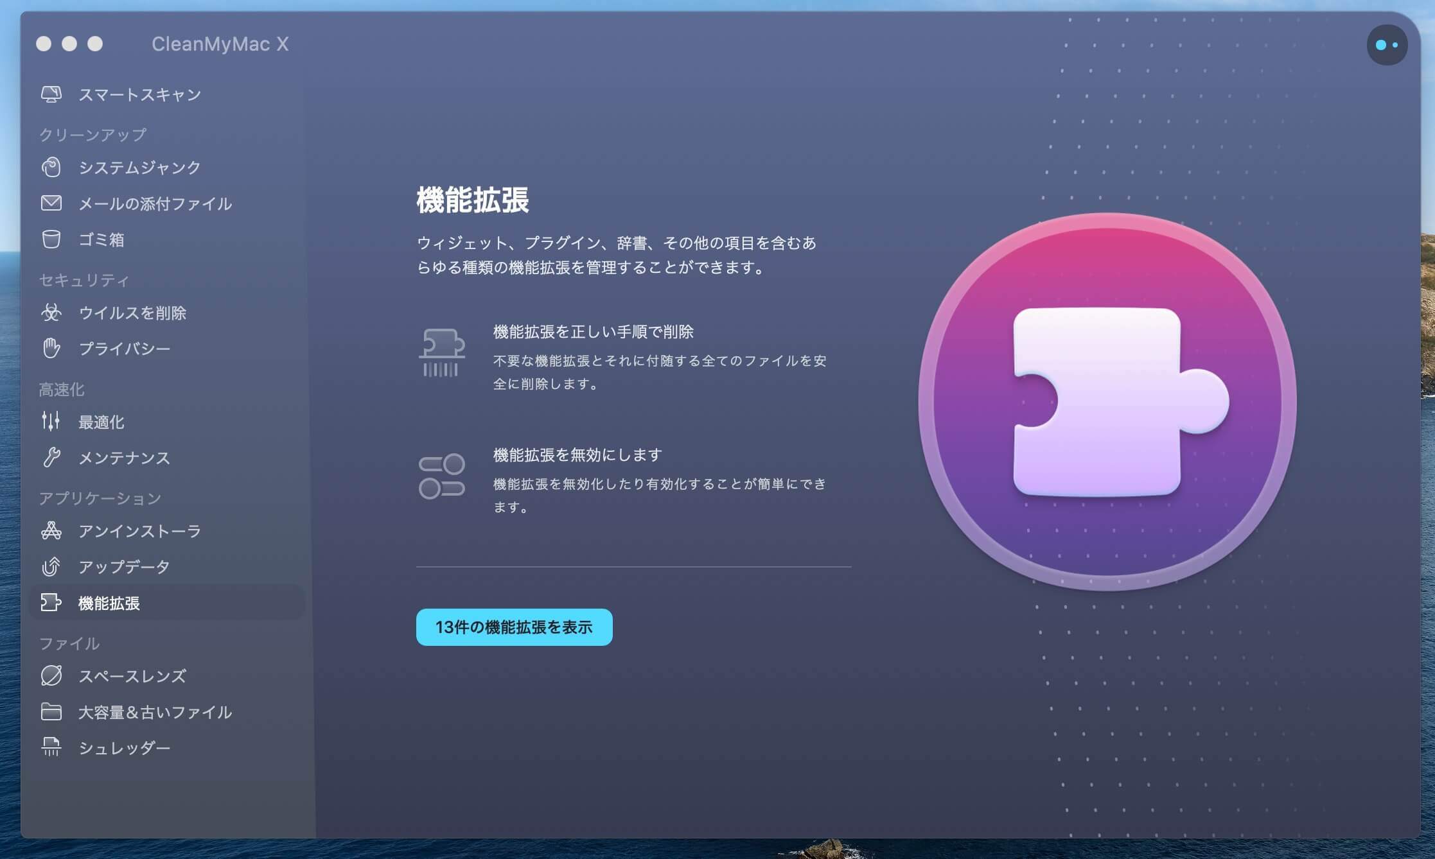Click the シュレッダー shredder icon
The image size is (1435, 859).
52,747
